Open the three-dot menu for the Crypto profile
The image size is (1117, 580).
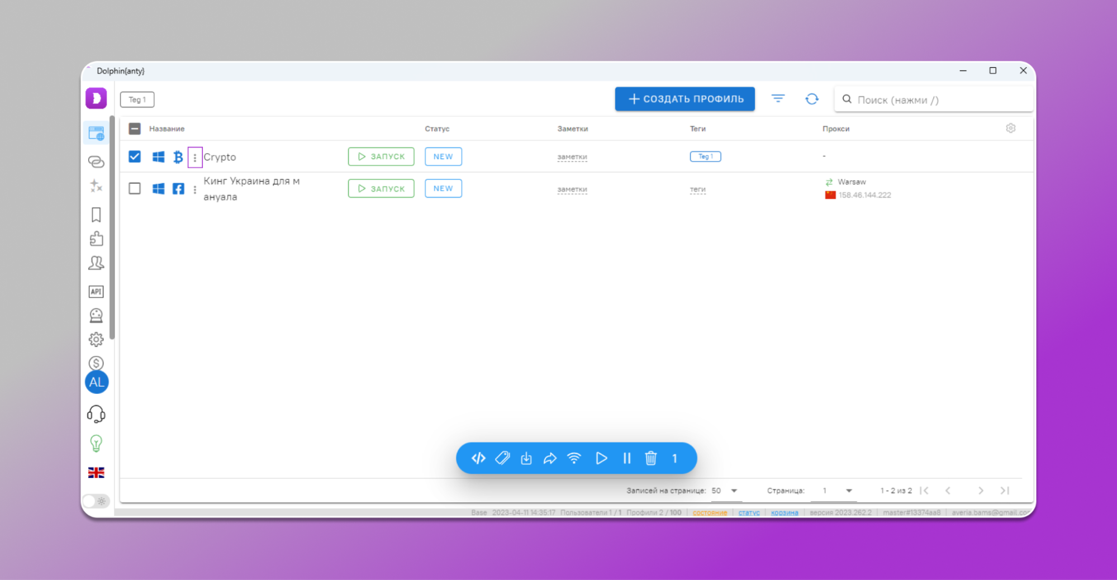point(194,158)
